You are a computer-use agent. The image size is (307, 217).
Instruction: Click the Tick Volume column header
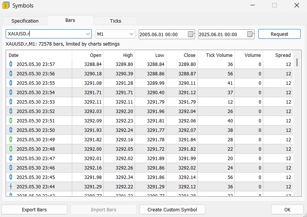click(216, 55)
